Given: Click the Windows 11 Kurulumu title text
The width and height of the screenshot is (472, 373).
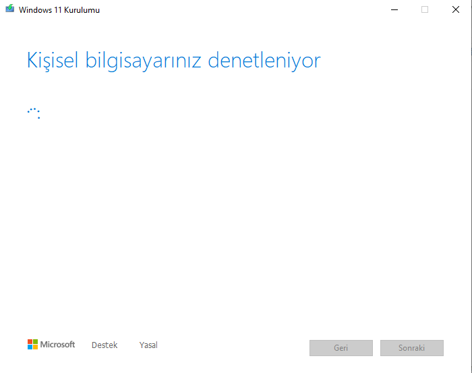Looking at the screenshot, I should (59, 10).
